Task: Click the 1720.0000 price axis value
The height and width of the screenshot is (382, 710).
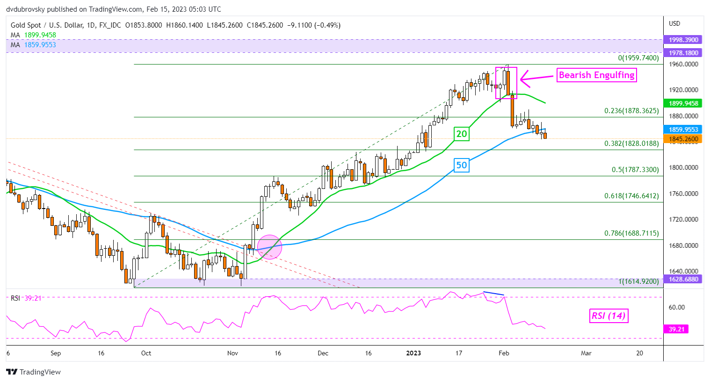Action: coord(683,219)
